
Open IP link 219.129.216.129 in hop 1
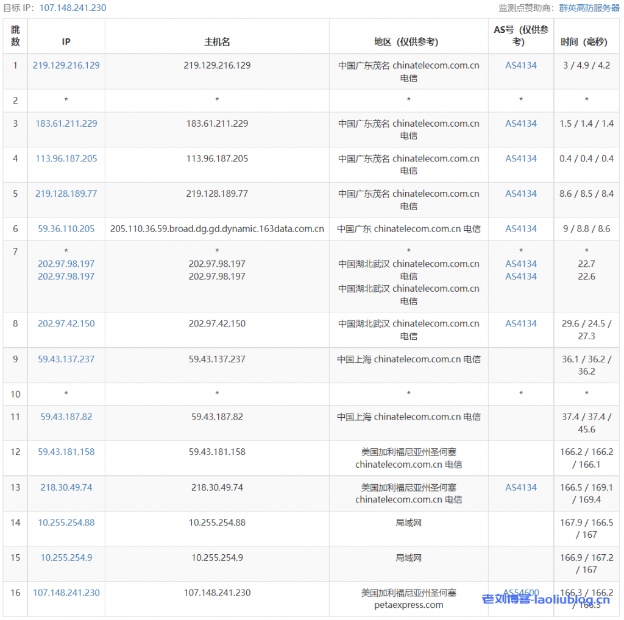66,65
